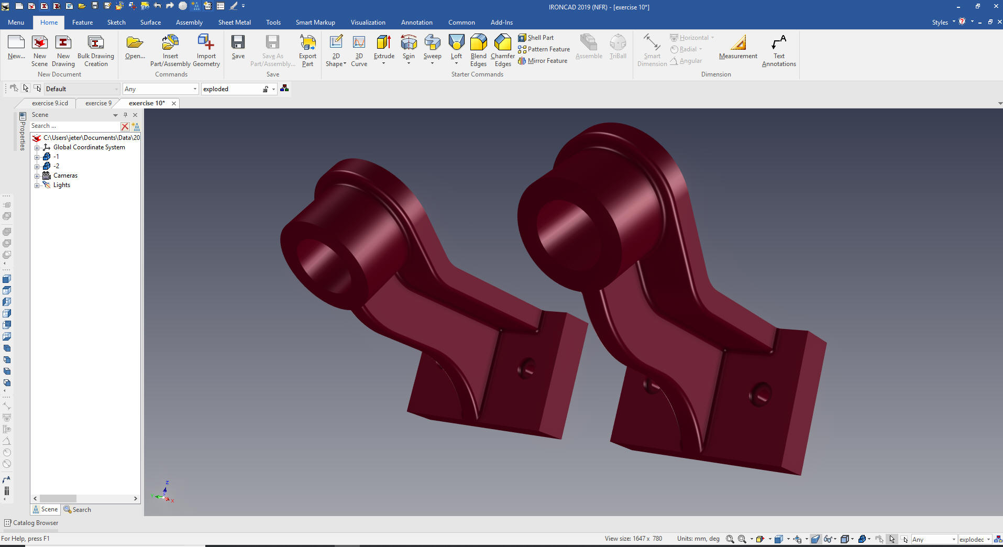Click Mirror Feature command

click(x=543, y=61)
